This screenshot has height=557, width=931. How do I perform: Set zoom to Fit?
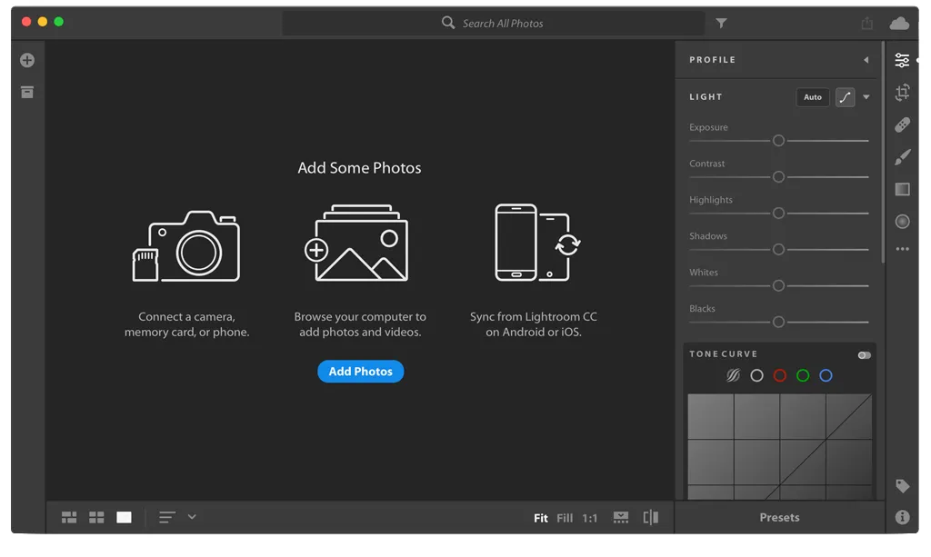pyautogui.click(x=540, y=518)
